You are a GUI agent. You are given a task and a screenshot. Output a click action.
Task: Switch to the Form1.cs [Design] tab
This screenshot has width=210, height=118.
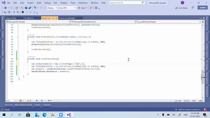pyautogui.click(x=67, y=18)
